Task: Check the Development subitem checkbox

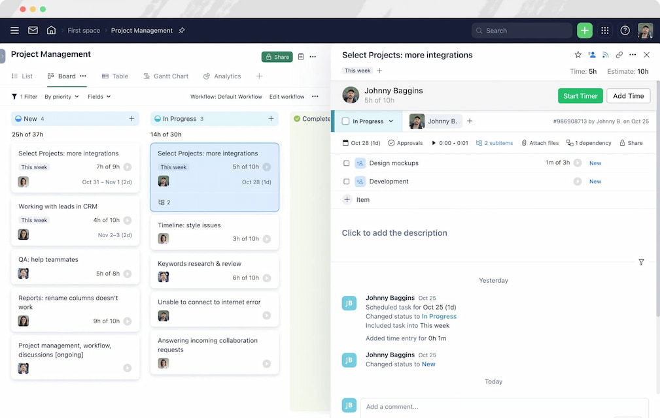Action: pos(347,182)
